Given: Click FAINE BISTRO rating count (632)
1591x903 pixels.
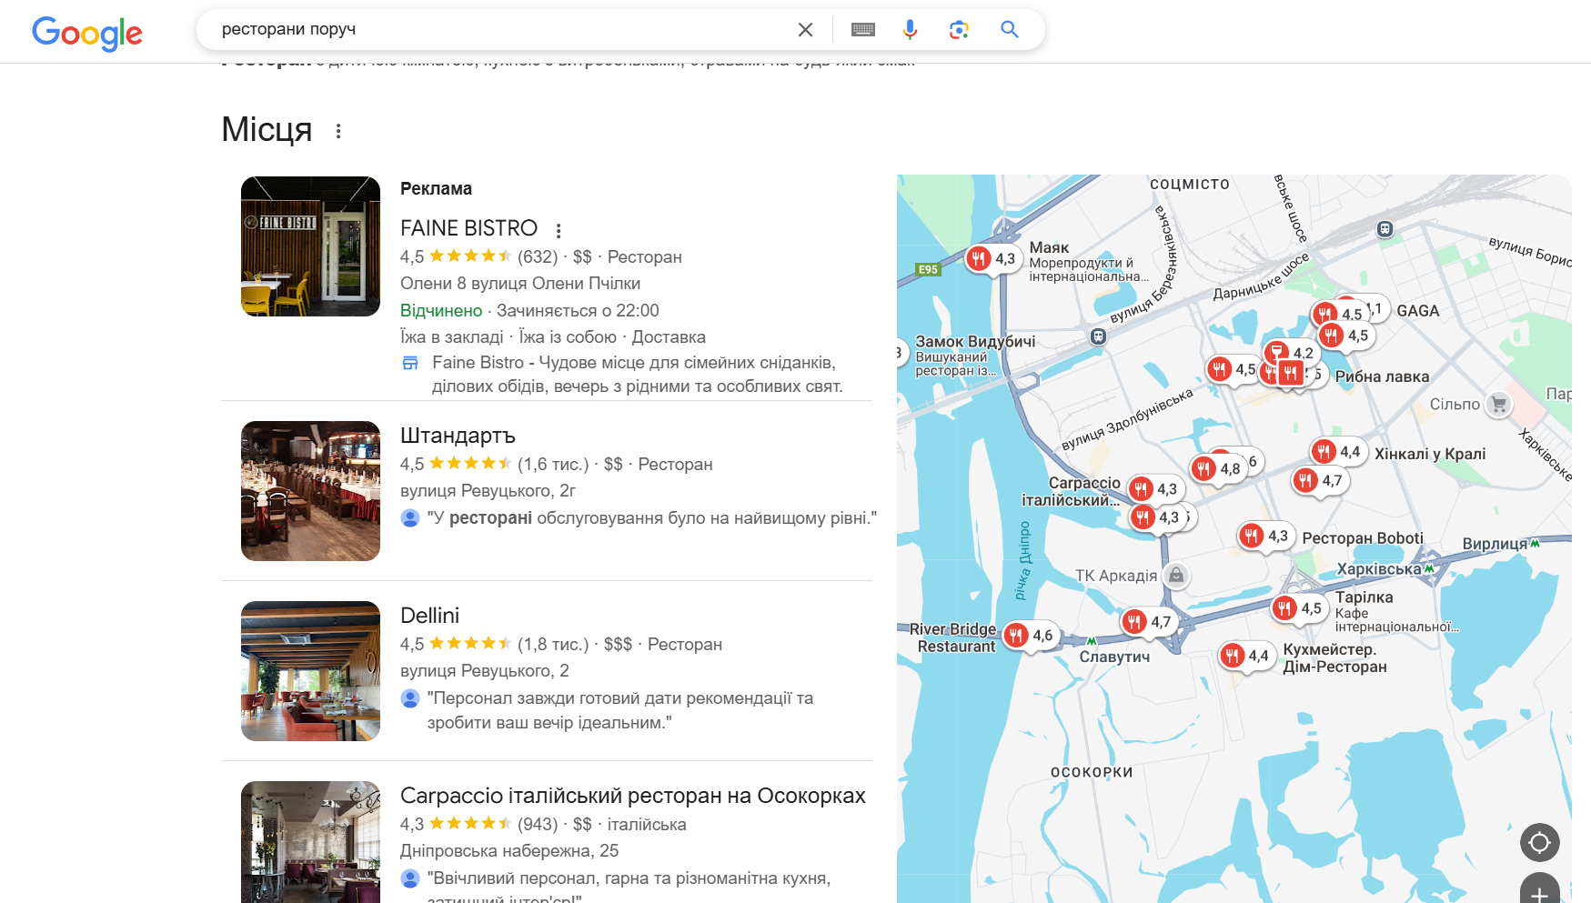Looking at the screenshot, I should coord(538,257).
